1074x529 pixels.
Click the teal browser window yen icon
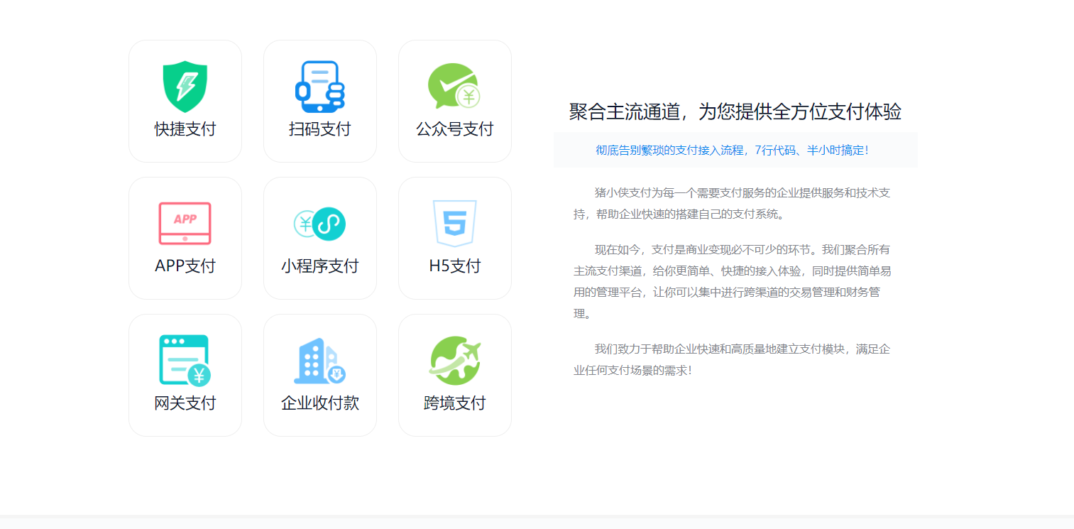point(185,360)
